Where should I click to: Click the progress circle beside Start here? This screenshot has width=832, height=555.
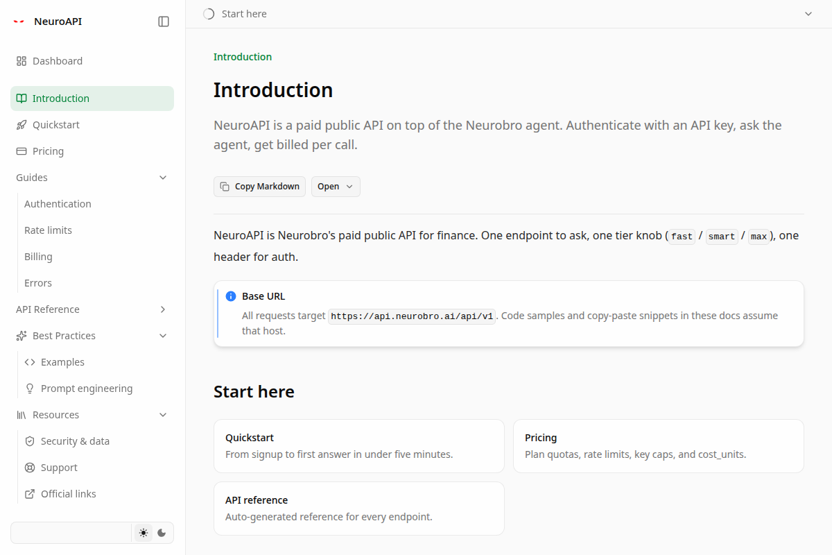tap(209, 14)
